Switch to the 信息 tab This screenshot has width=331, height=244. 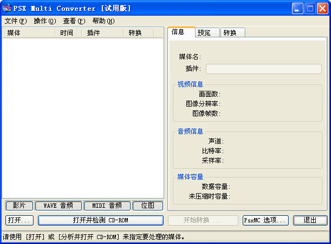[x=181, y=32]
